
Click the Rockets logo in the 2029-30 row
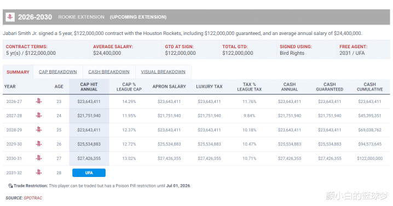tap(39, 144)
